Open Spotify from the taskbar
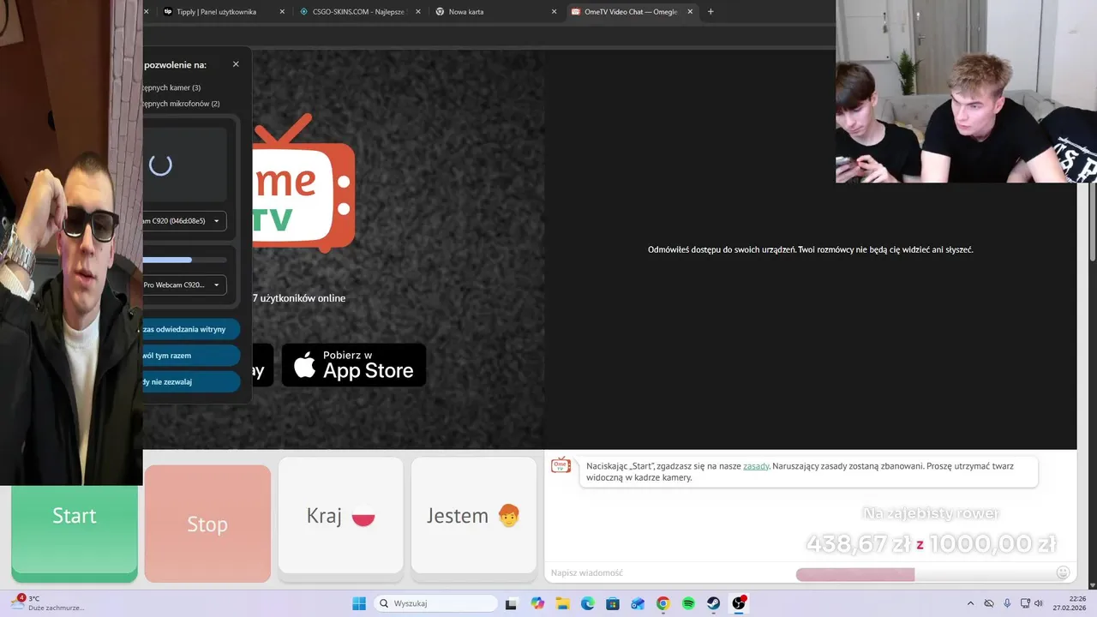Image resolution: width=1097 pixels, height=617 pixels. tap(688, 603)
